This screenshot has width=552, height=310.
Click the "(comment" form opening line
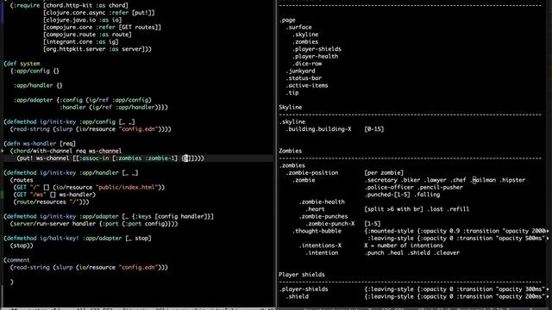[17, 260]
